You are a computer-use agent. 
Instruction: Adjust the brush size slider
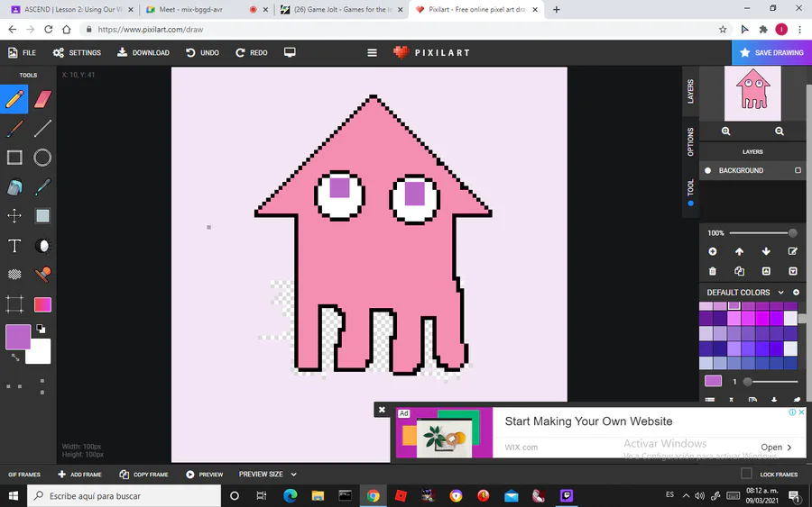click(770, 382)
